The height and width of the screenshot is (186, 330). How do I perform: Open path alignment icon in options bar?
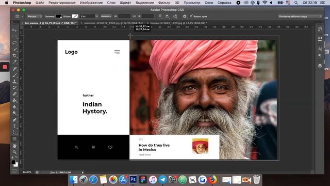pyautogui.click(x=168, y=16)
